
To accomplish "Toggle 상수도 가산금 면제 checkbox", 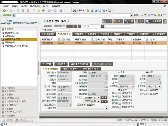I will tap(120, 93).
